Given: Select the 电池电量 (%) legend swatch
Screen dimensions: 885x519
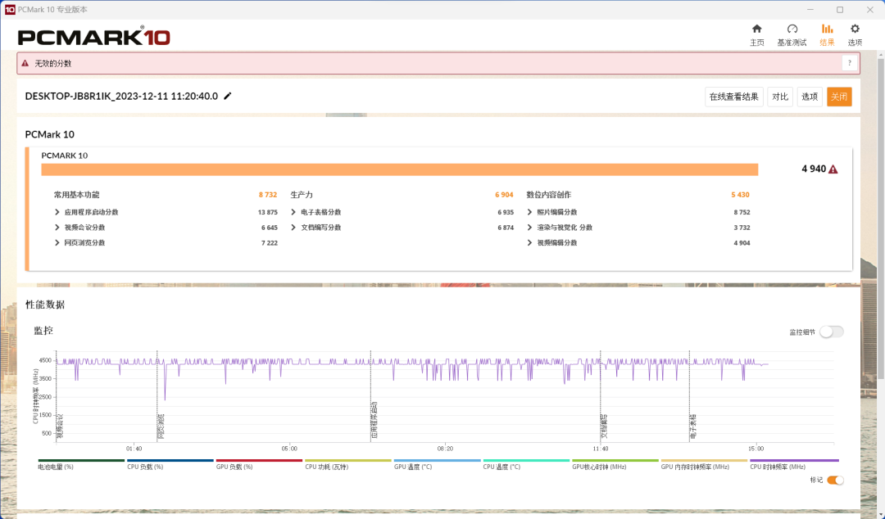Looking at the screenshot, I should pyautogui.click(x=81, y=460).
